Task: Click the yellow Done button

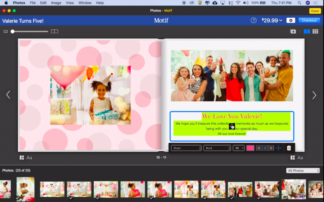Action: (x=315, y=11)
